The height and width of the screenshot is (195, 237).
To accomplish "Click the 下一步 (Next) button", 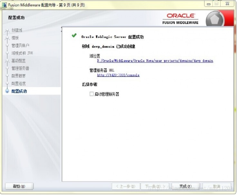I will tap(155, 186).
